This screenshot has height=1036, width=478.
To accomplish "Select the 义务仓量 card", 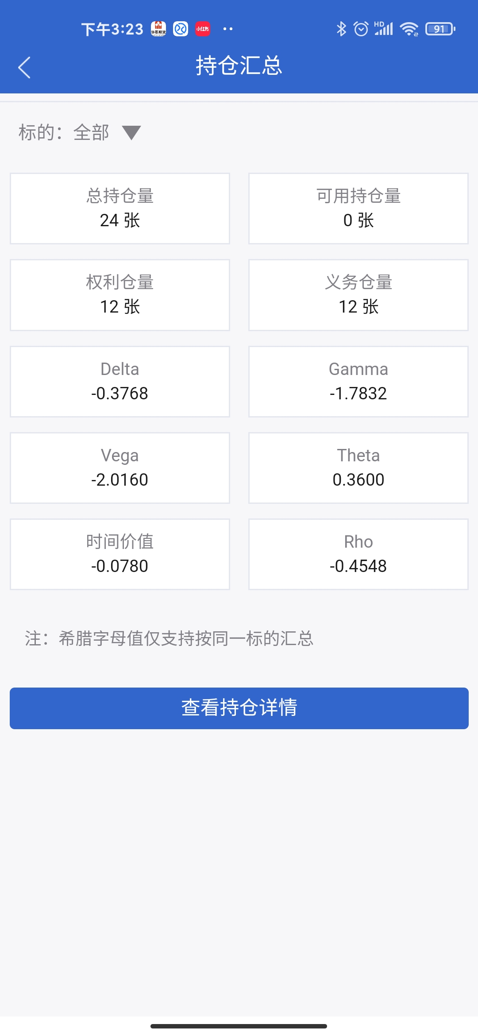I will 358,295.
